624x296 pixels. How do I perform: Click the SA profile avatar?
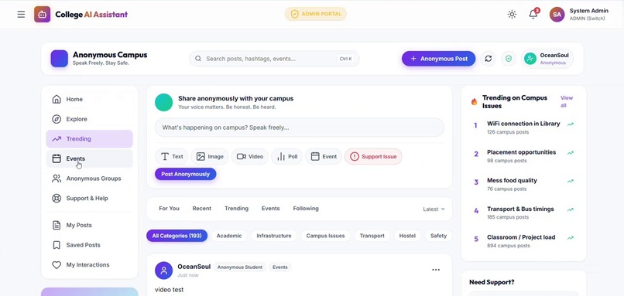pyautogui.click(x=557, y=15)
